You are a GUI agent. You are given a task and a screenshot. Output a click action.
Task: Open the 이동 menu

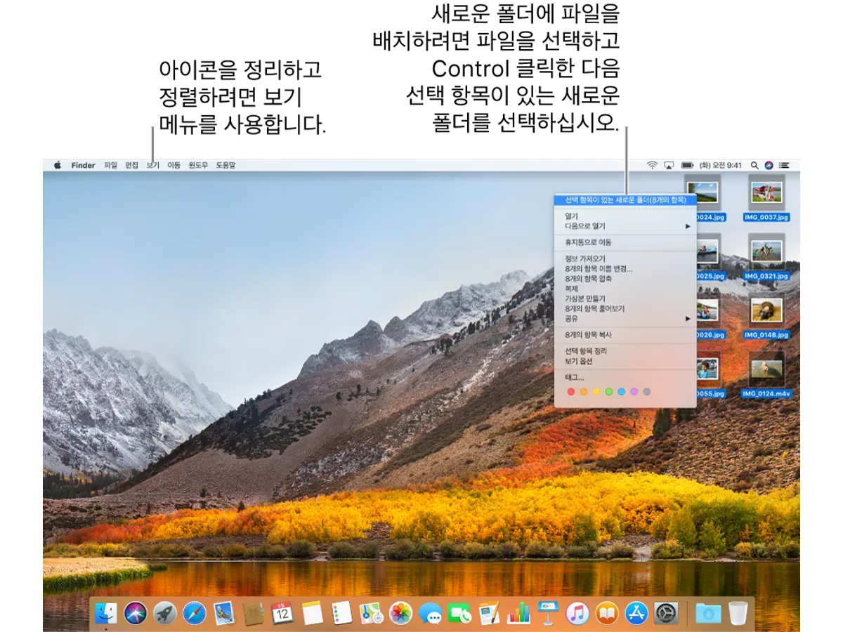tap(174, 165)
